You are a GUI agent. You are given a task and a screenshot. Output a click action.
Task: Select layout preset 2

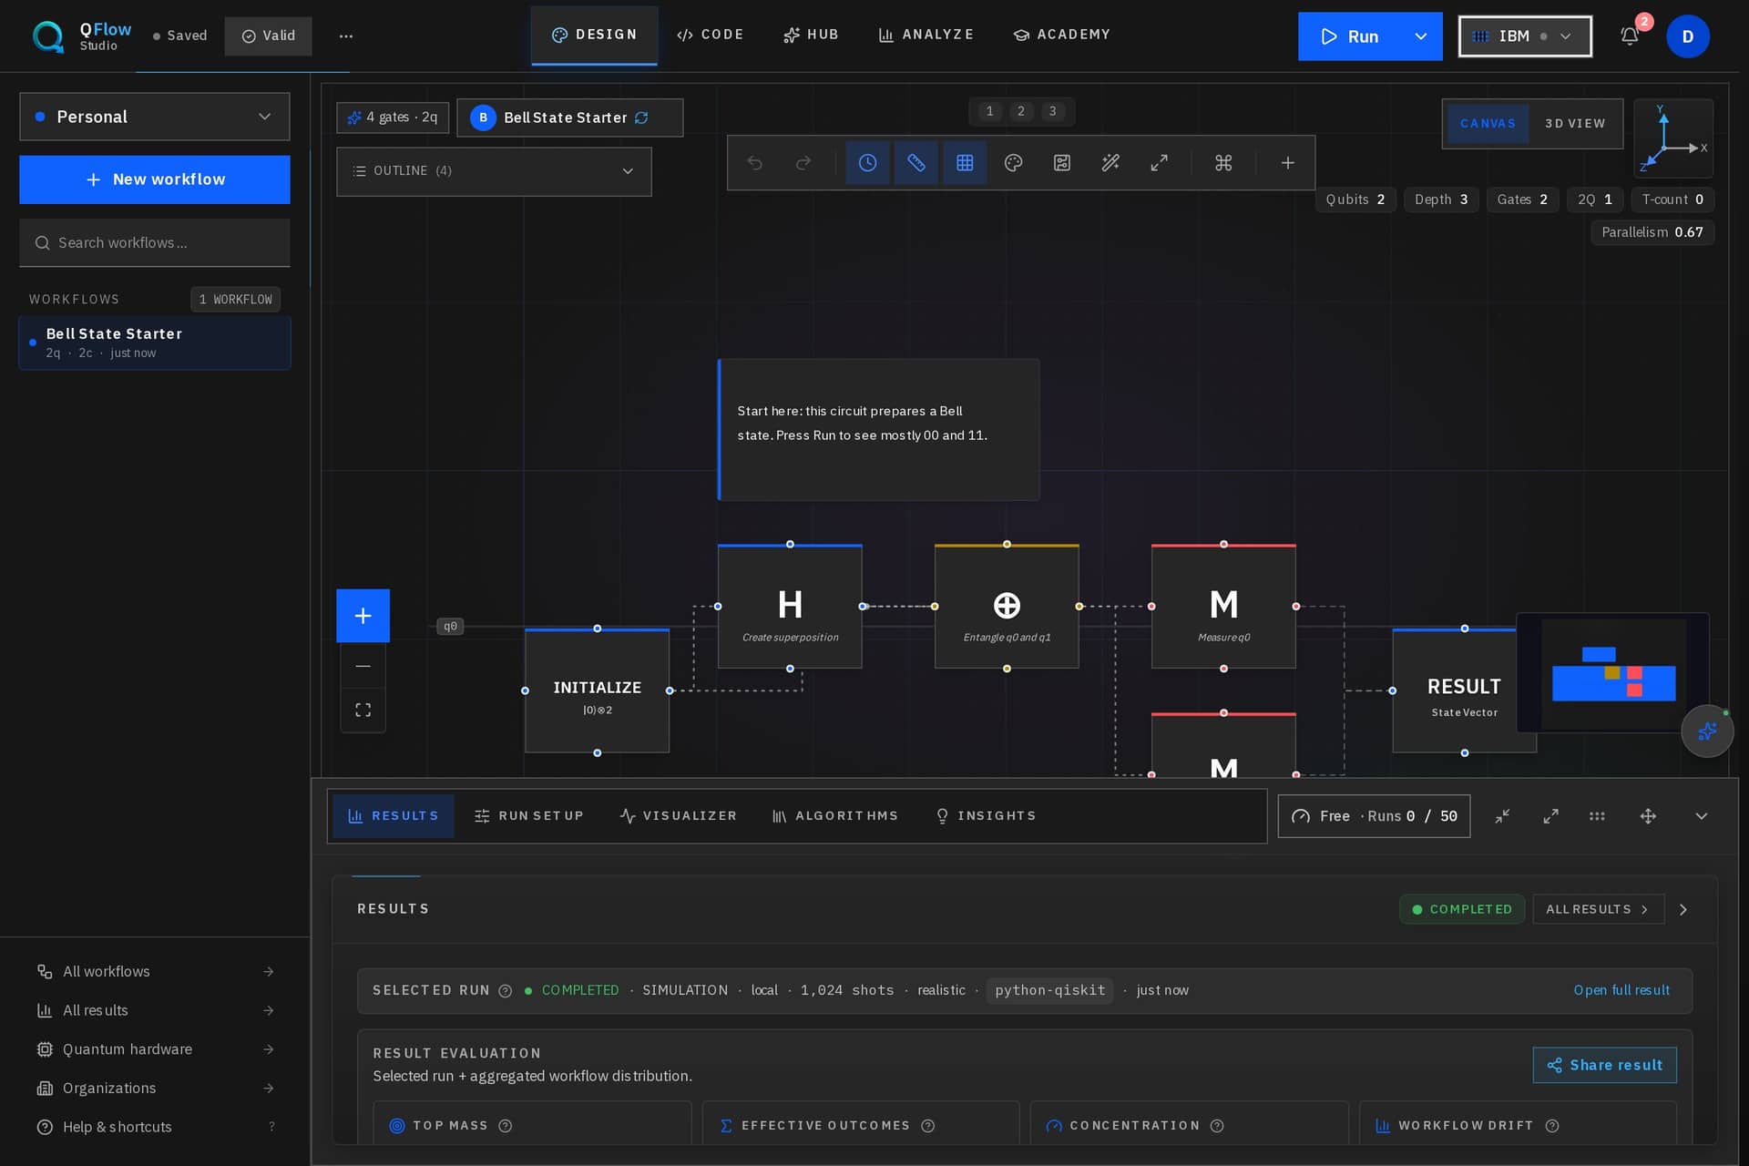[1020, 111]
